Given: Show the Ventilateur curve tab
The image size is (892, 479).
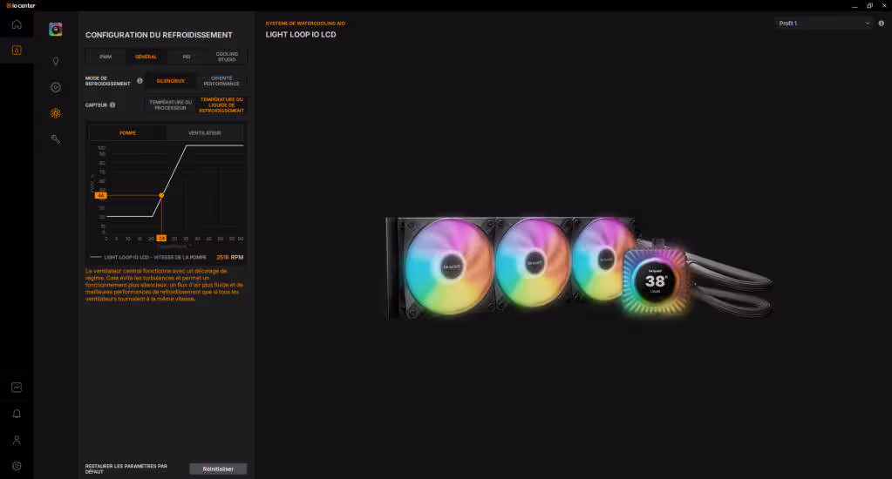Looking at the screenshot, I should (x=205, y=133).
